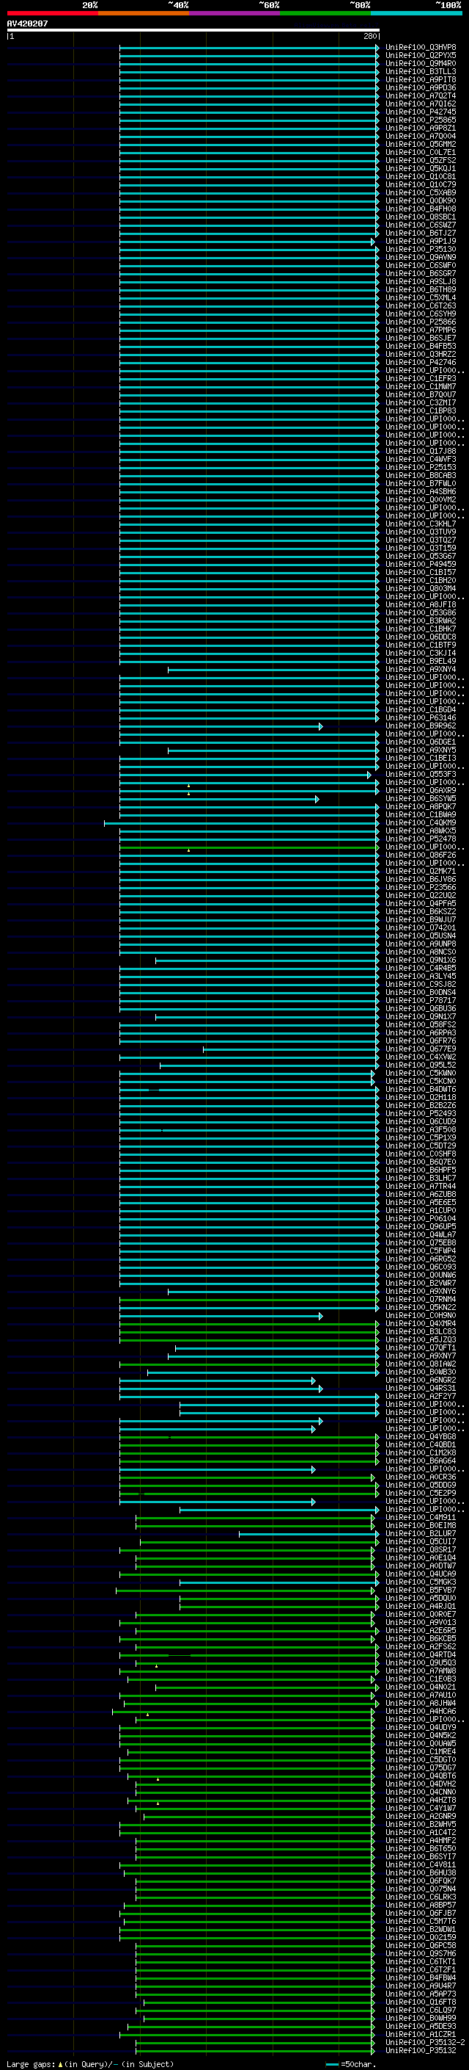469x2070 pixels.
Task: Click the cyan ~100% color legend segment
Action: [416, 13]
